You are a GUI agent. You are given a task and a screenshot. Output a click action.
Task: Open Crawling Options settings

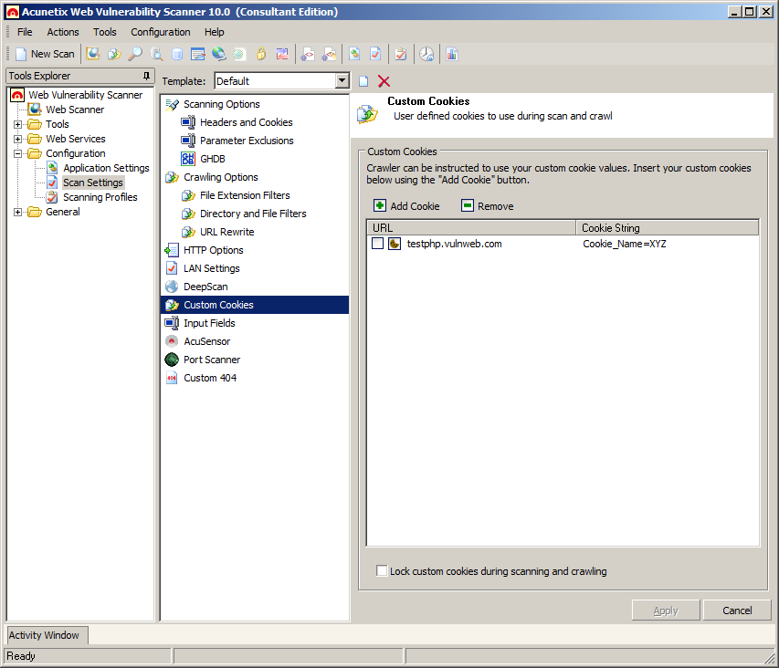[221, 177]
